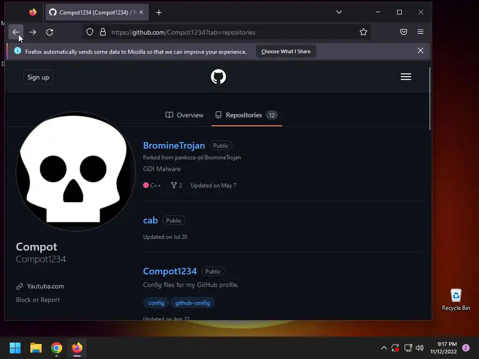The width and height of the screenshot is (479, 359).
Task: Click the Sign up button
Action: coord(38,77)
